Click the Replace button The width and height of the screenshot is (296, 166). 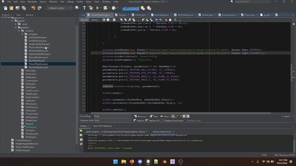[139, 120]
